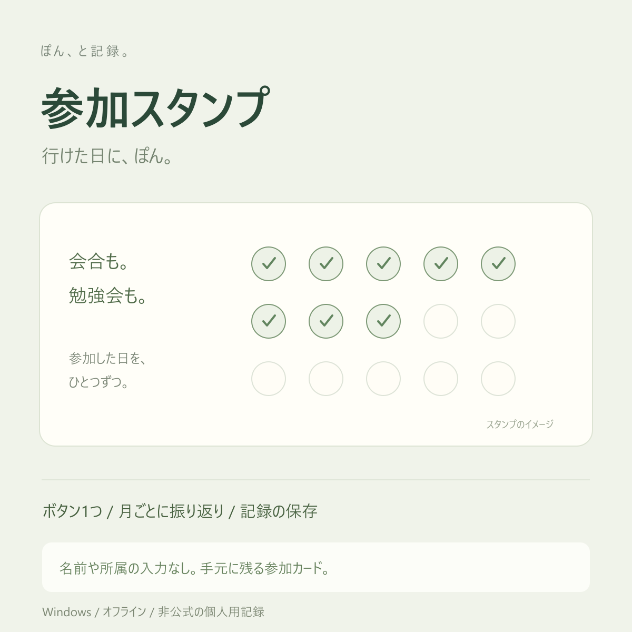The image size is (632, 632).
Task: Select the third stamp in the top row
Action: 383,264
